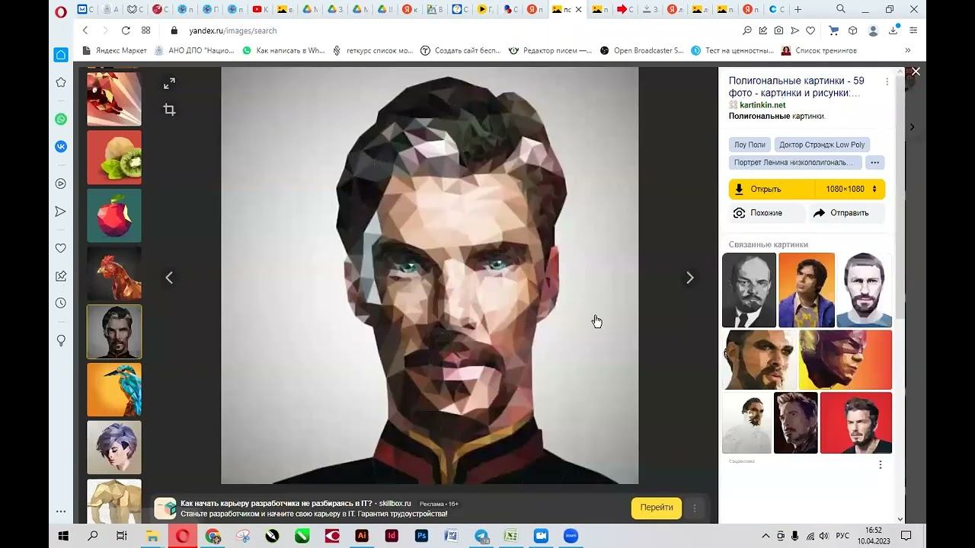Click the Похожие button
This screenshot has height=548, width=975.
[x=767, y=213]
